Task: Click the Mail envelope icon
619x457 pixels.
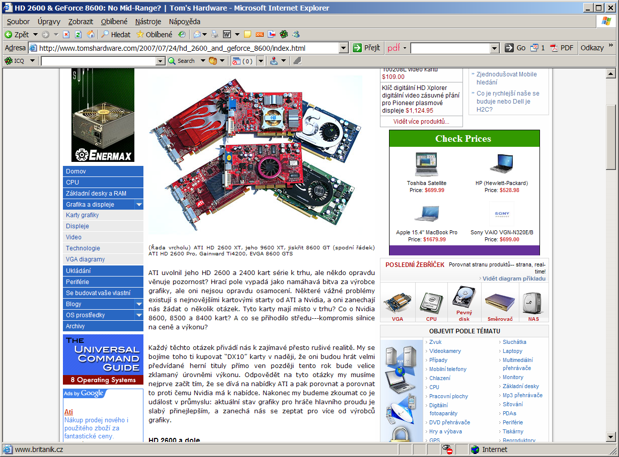Action: click(x=197, y=35)
